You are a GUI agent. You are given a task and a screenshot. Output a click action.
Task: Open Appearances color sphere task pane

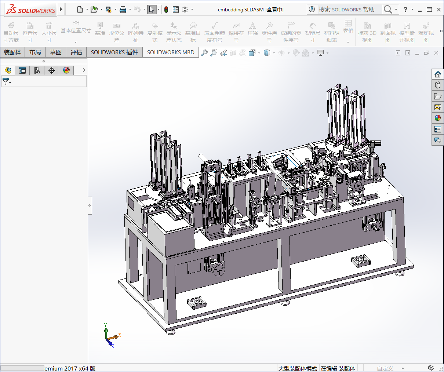tap(437, 118)
